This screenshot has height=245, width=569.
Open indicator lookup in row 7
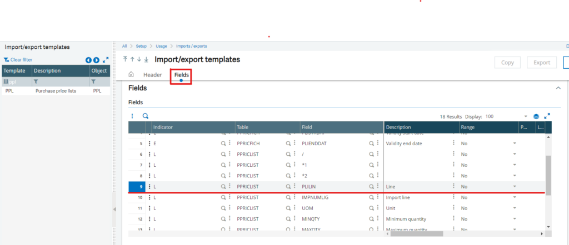coord(223,165)
